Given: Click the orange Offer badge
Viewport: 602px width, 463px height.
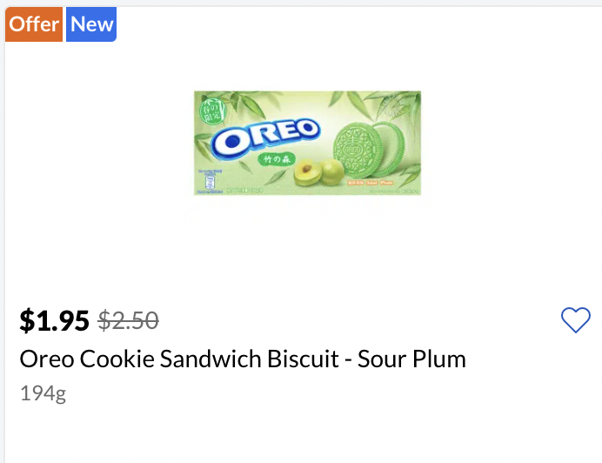Looking at the screenshot, I should [34, 24].
